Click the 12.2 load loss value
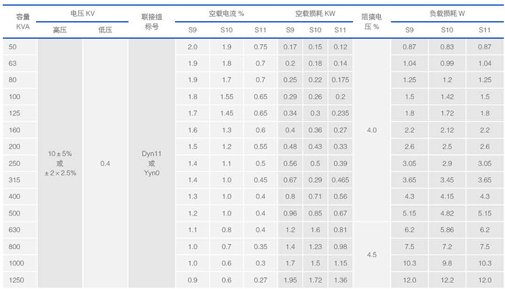Screen dimensions: 505x289 pyautogui.click(x=447, y=280)
